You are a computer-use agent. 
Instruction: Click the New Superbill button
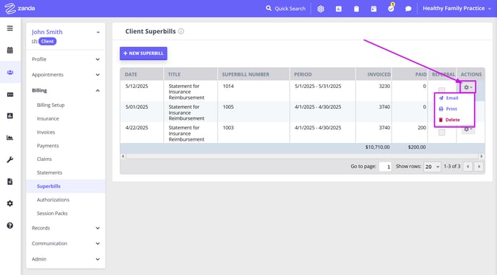(144, 53)
